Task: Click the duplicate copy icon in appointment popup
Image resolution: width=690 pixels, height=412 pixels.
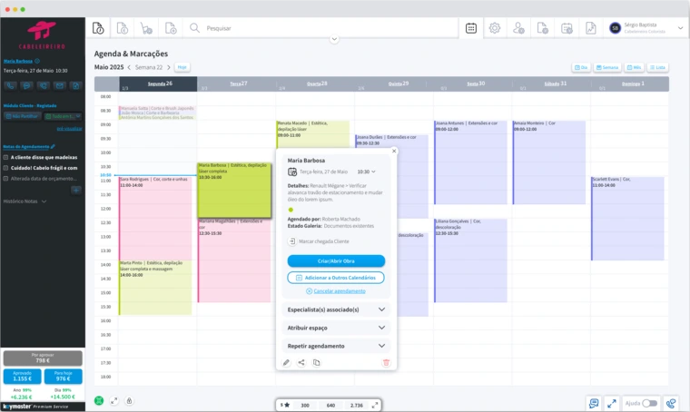Action: (x=317, y=362)
